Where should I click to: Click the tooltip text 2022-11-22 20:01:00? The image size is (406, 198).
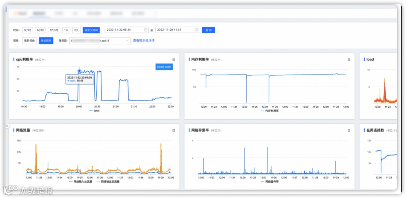click(x=80, y=78)
